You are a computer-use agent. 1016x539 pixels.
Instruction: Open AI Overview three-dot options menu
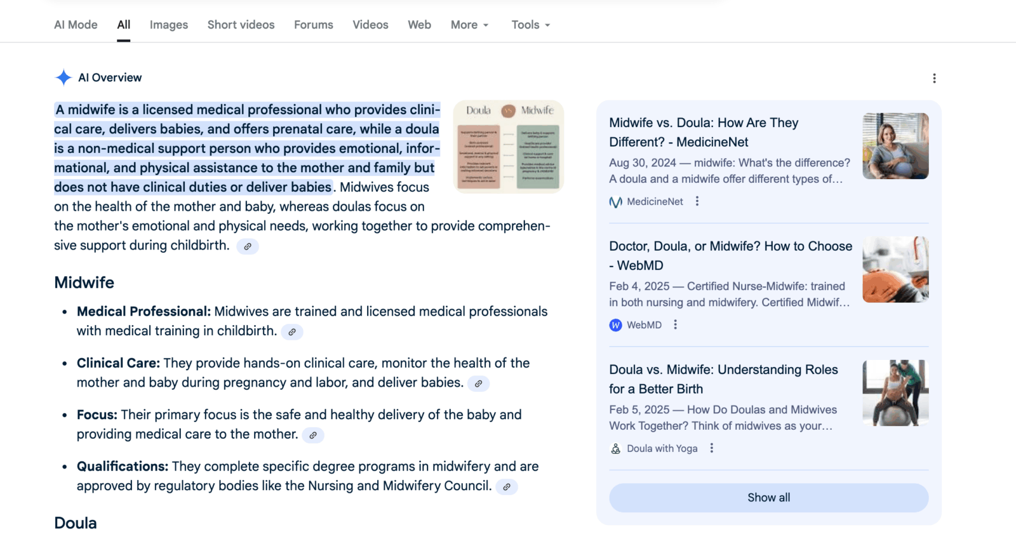(x=934, y=78)
